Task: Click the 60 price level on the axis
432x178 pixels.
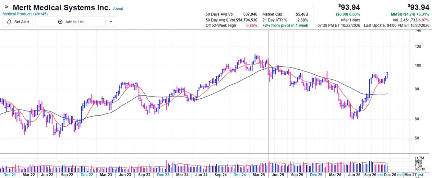Action: pos(417,119)
